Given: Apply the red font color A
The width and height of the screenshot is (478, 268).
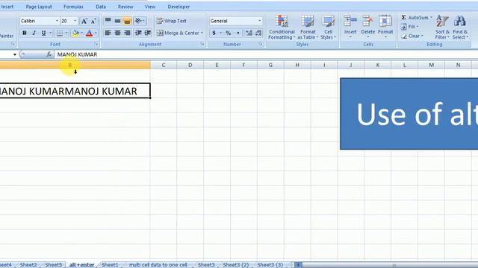Looking at the screenshot, I should point(89,33).
